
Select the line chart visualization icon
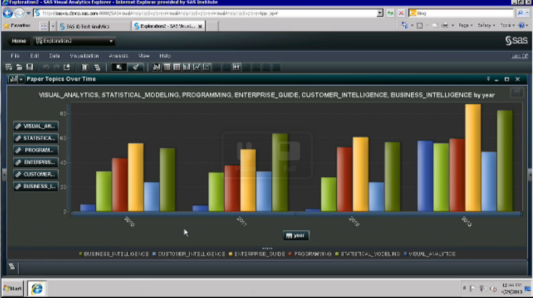click(197, 67)
